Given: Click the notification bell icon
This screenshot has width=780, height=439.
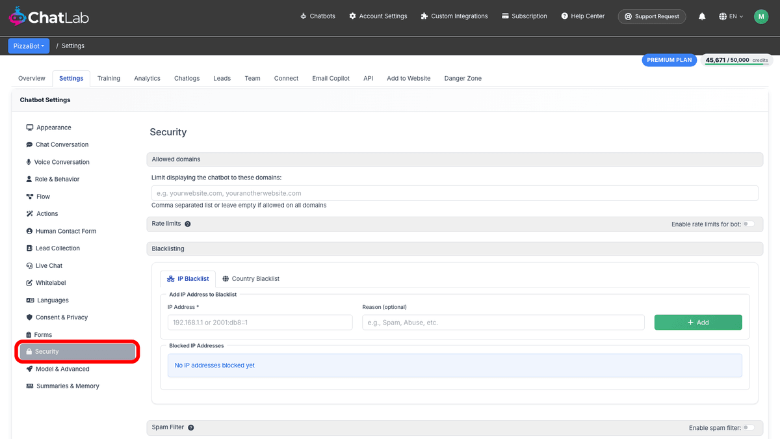Looking at the screenshot, I should pos(702,16).
